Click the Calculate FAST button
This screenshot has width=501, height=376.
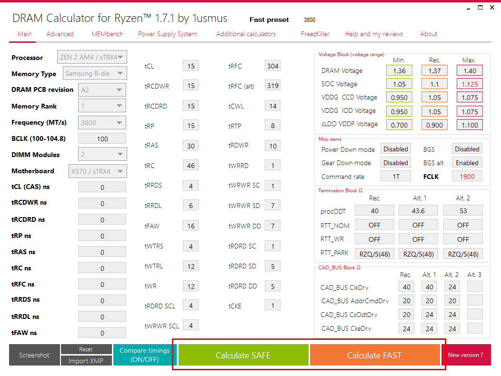click(x=374, y=355)
